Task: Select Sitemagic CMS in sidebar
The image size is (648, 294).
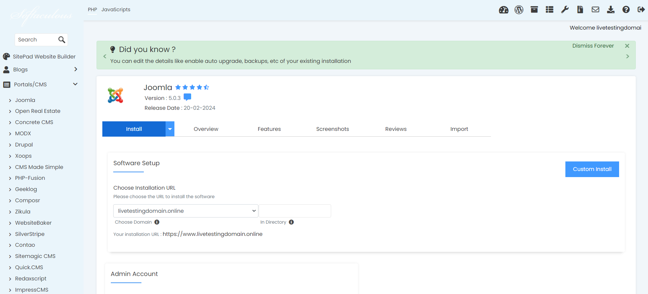Action: click(x=35, y=256)
